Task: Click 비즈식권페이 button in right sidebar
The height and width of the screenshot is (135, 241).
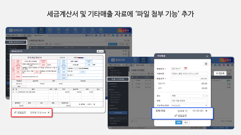Action: (118, 113)
